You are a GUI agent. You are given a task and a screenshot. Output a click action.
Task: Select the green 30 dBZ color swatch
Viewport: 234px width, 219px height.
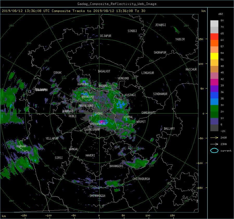tap(214, 108)
